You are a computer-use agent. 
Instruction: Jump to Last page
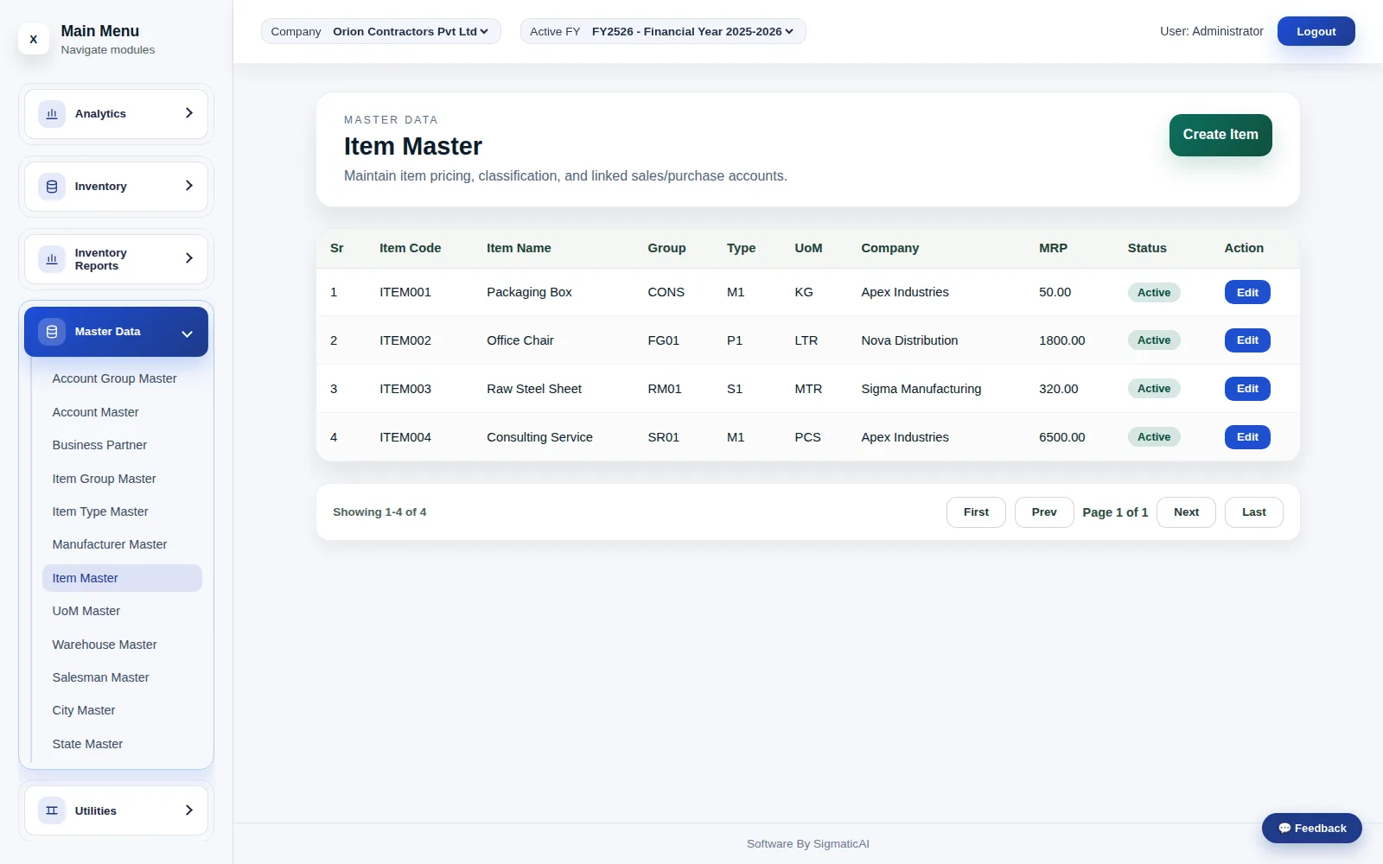coord(1254,512)
